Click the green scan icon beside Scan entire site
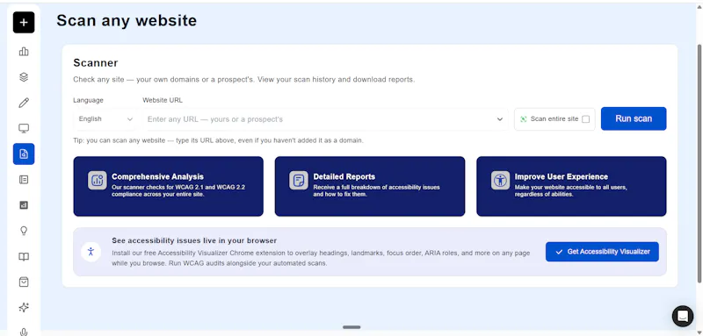 [x=523, y=119]
